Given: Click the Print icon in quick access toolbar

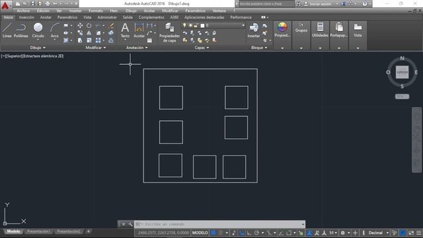Looking at the screenshot, I should [x=48, y=3].
